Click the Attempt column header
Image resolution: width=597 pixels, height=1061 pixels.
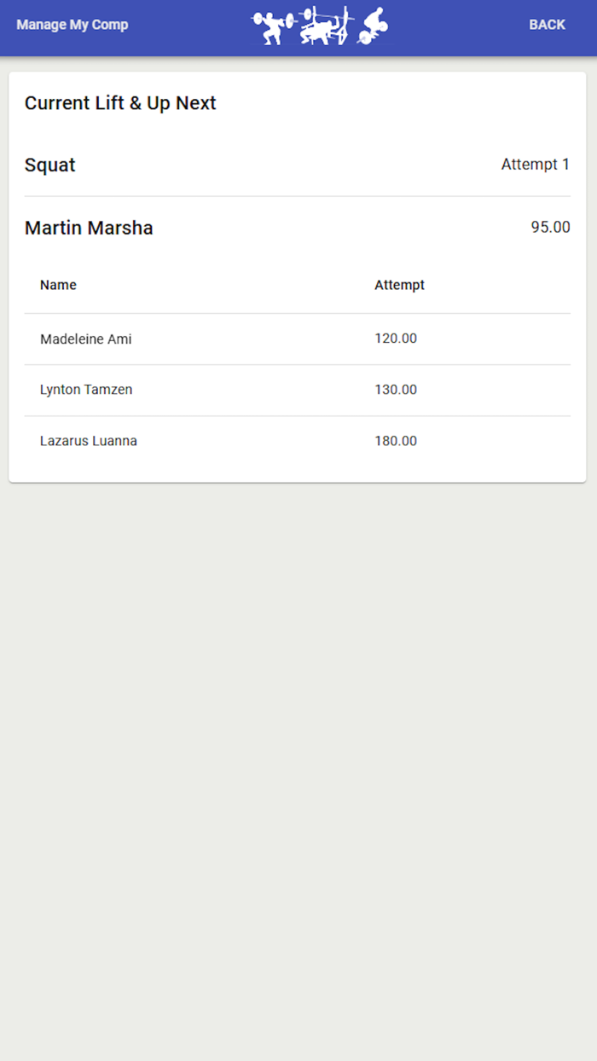pyautogui.click(x=399, y=285)
